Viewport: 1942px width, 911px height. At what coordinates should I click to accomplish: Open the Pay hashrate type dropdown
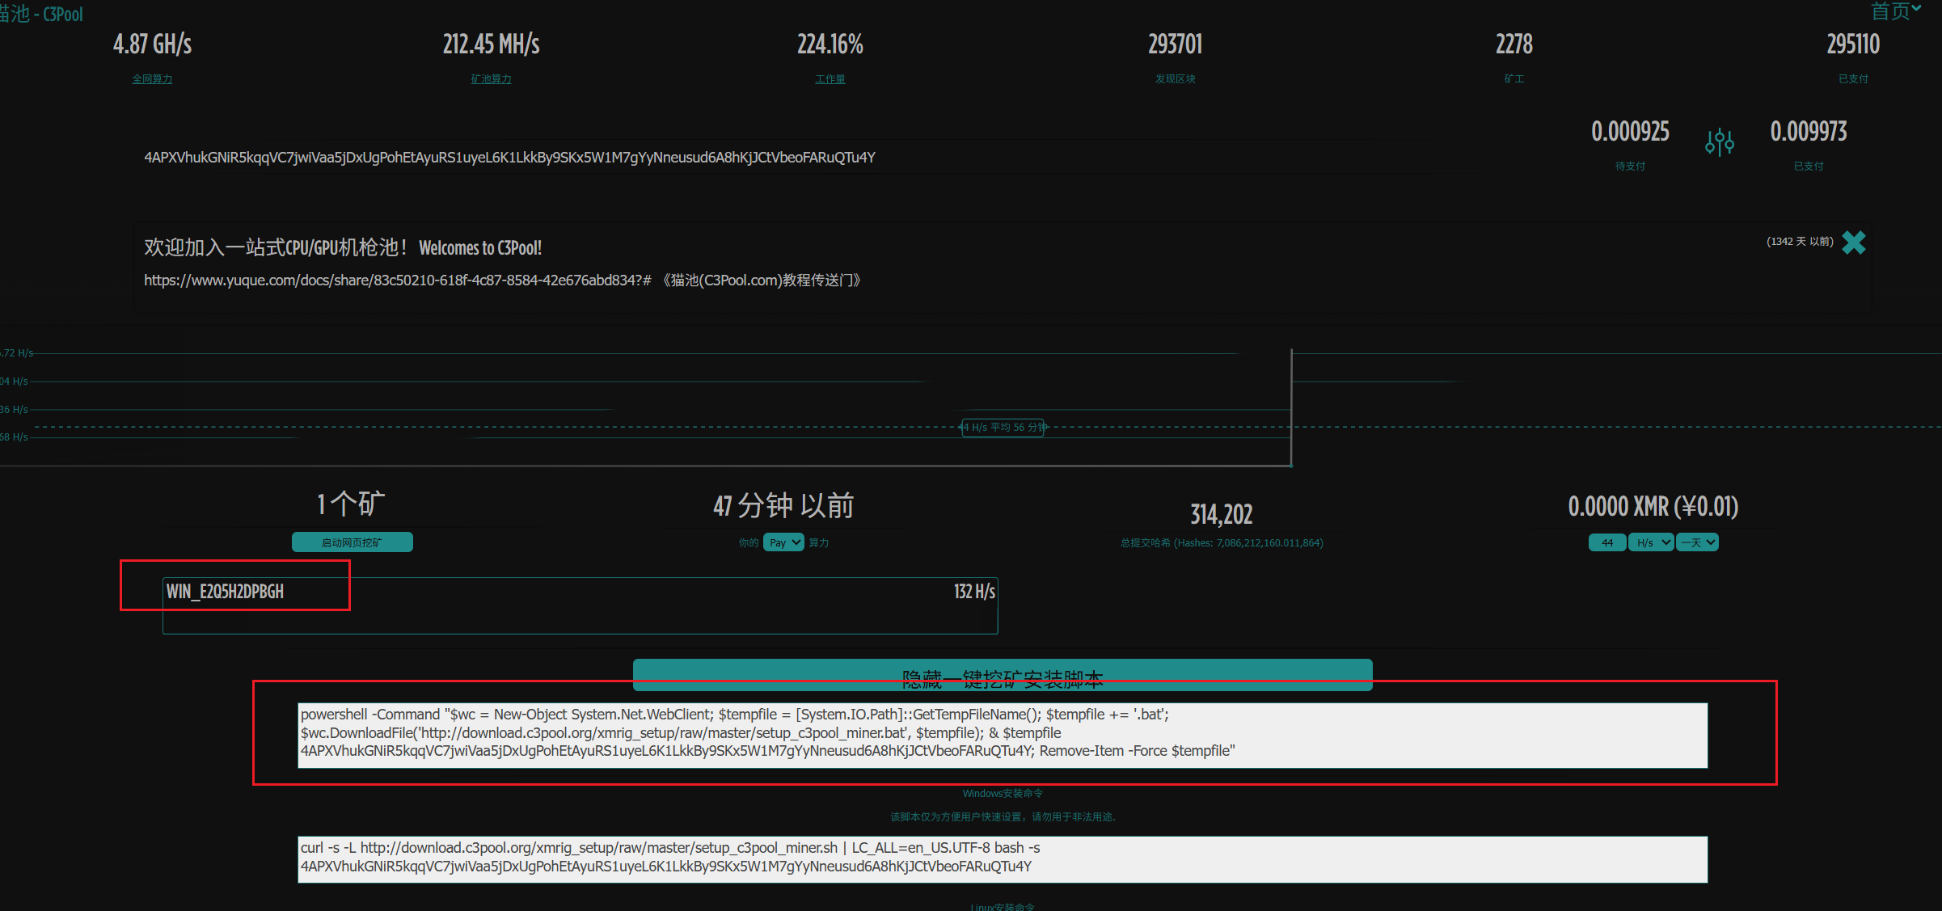click(x=783, y=542)
